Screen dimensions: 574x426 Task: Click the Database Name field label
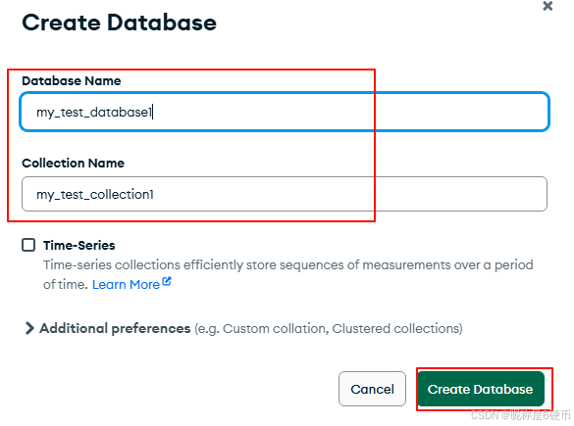tap(72, 80)
